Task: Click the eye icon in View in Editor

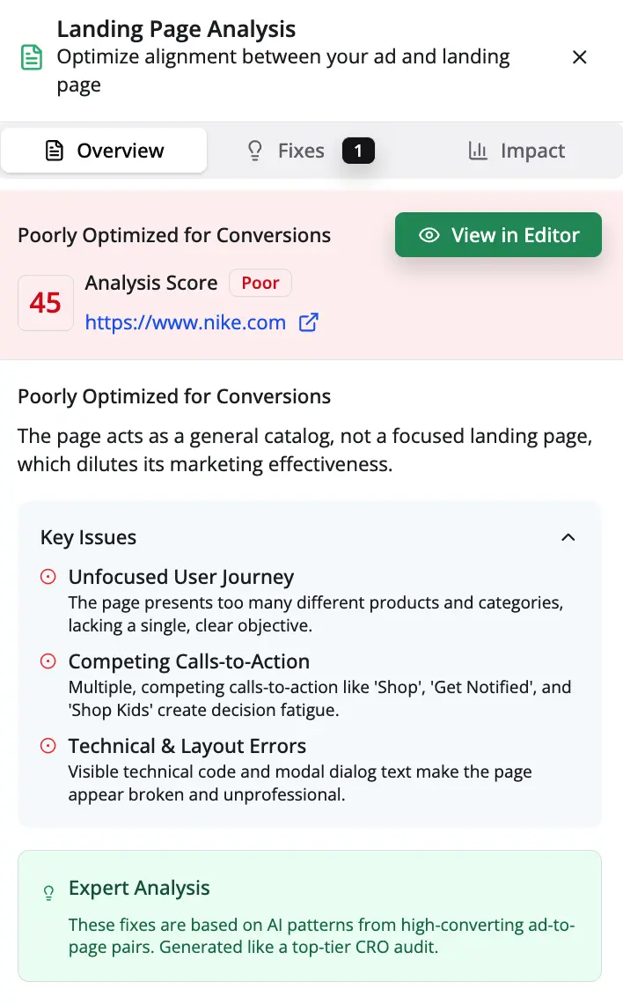Action: click(x=429, y=235)
